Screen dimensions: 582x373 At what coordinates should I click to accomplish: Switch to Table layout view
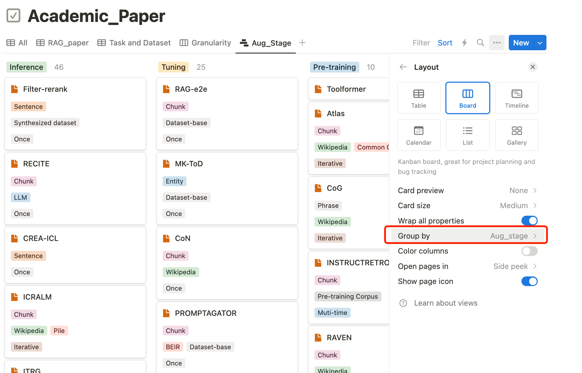tap(418, 97)
